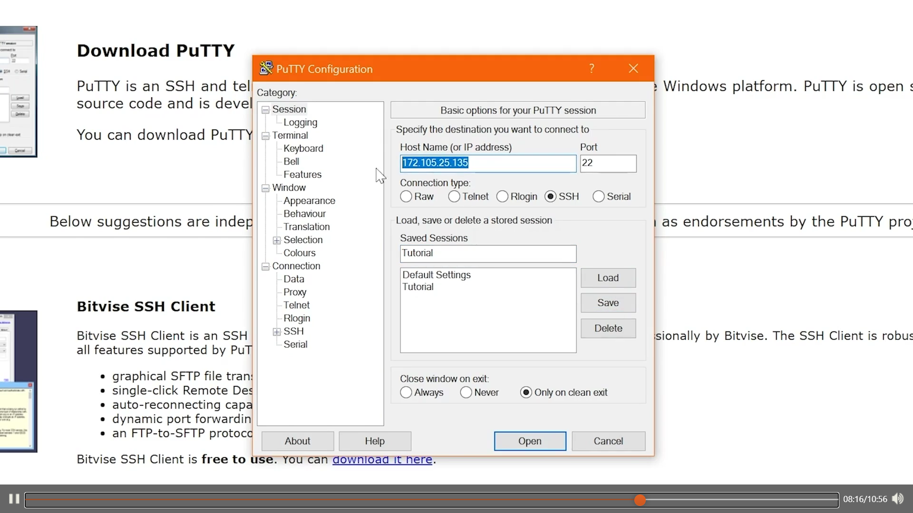Expand the SSH tree node

click(x=277, y=332)
